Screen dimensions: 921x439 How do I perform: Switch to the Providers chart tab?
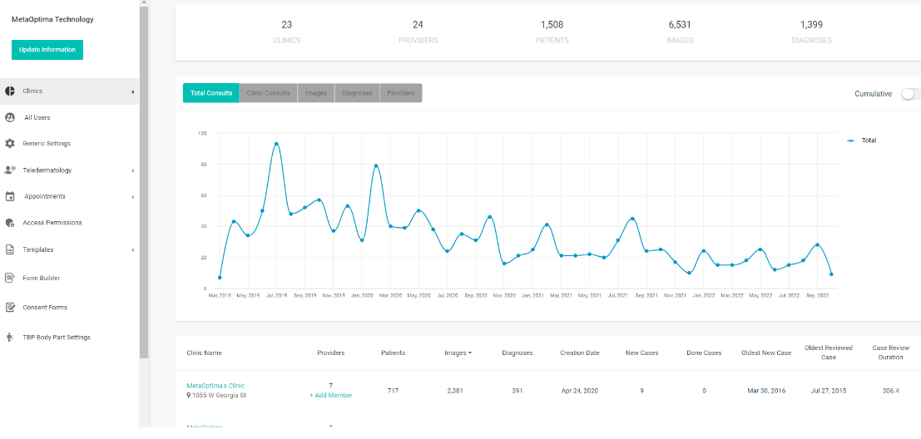400,93
